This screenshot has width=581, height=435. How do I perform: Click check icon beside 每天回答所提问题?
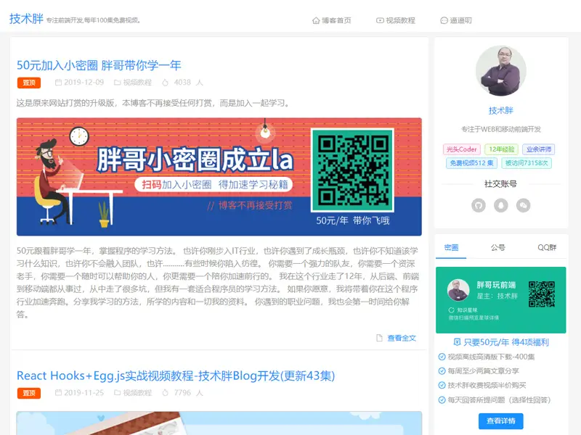tap(442, 400)
